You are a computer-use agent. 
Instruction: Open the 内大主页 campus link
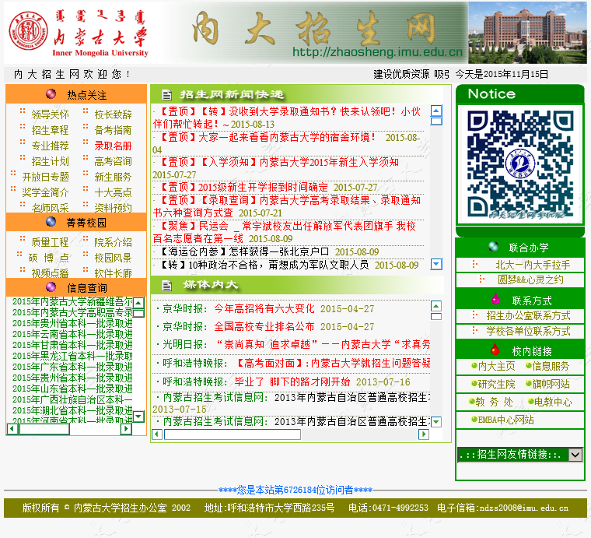pos(496,366)
